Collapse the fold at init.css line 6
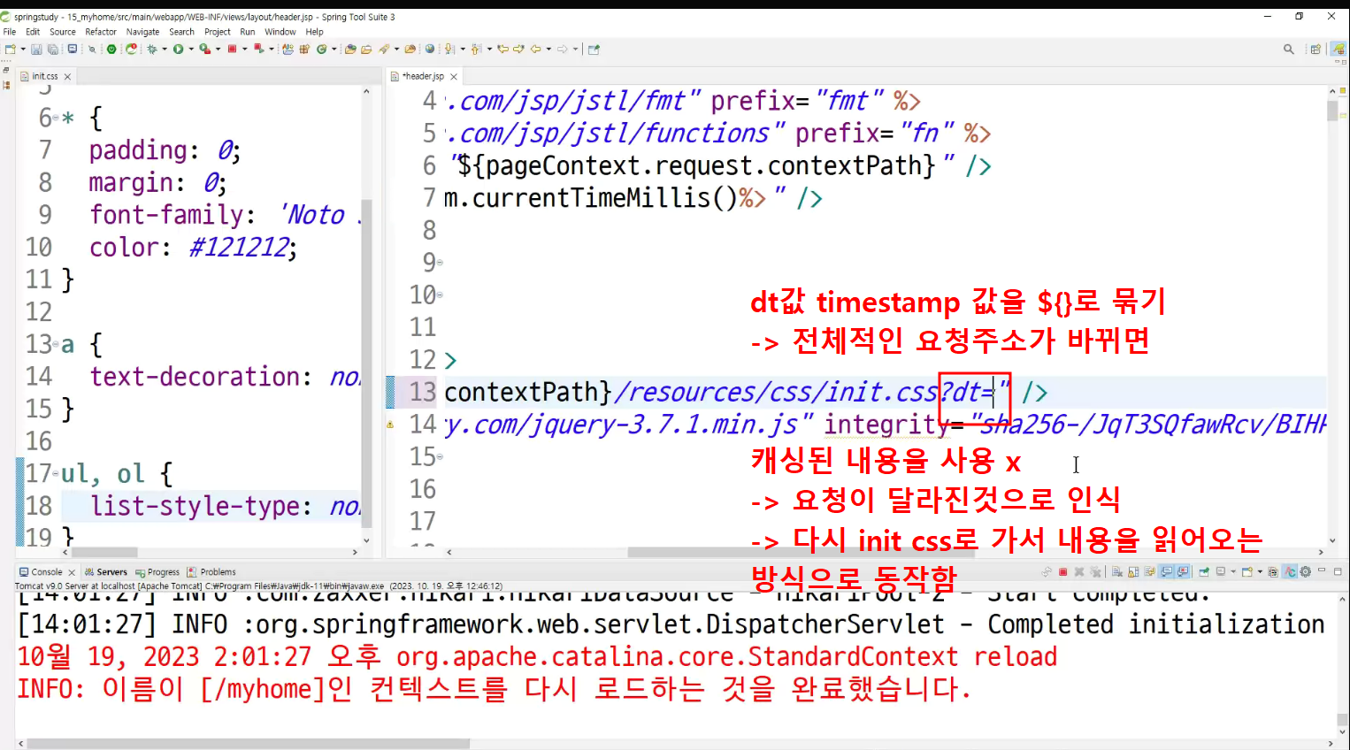The image size is (1350, 750). coord(56,118)
